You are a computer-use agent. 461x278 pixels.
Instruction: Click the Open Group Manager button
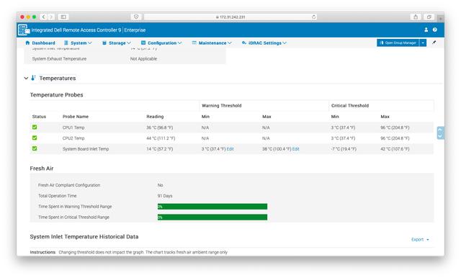(398, 43)
